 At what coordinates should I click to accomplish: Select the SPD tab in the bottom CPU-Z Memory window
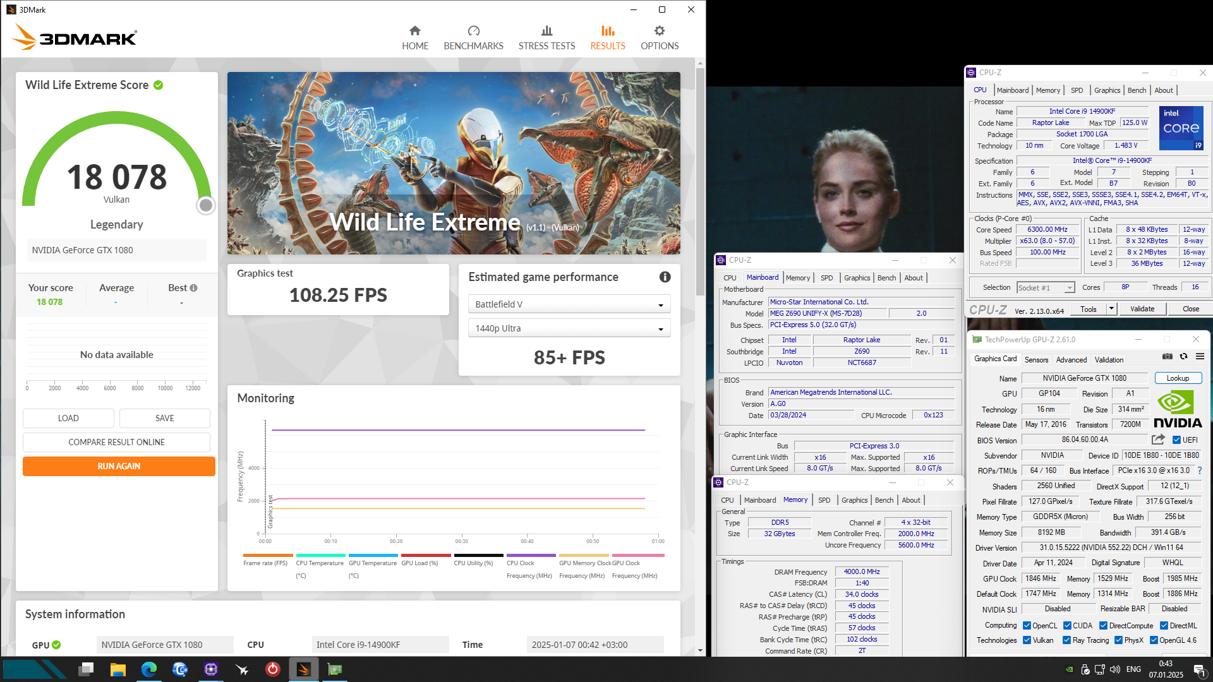pos(824,500)
